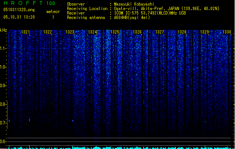Click the 1326 time marker
Screen dimensions: 235x149
coord(137,32)
